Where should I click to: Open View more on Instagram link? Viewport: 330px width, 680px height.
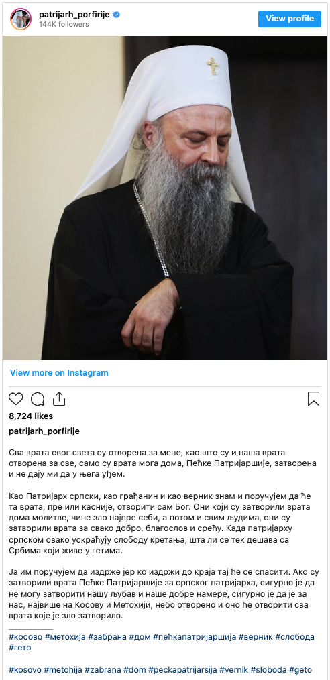[59, 373]
